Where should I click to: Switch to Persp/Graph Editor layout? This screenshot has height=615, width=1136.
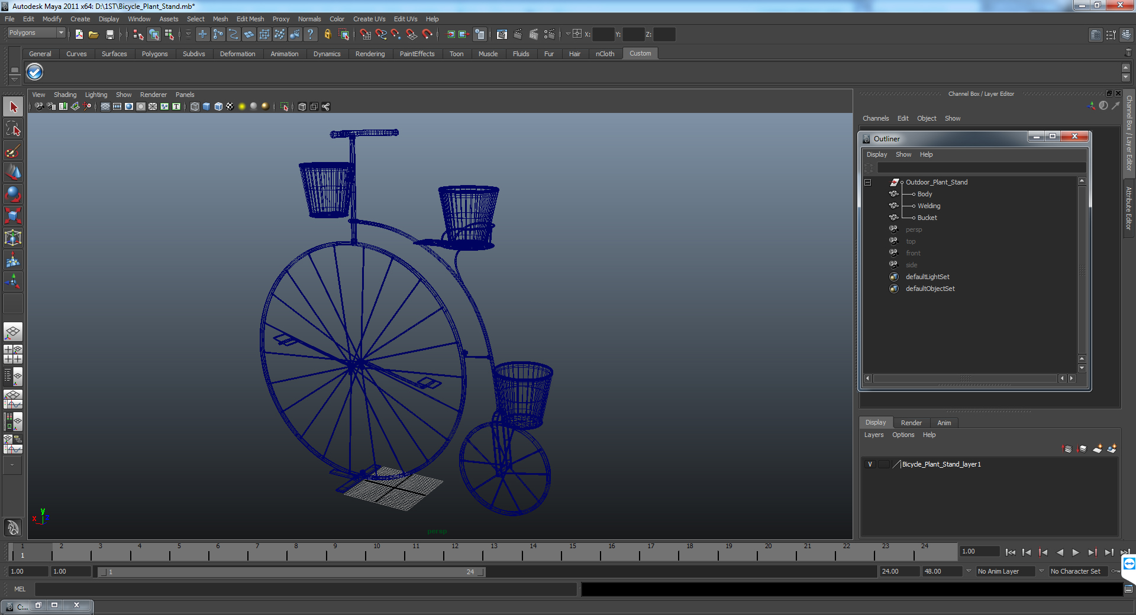pos(13,399)
